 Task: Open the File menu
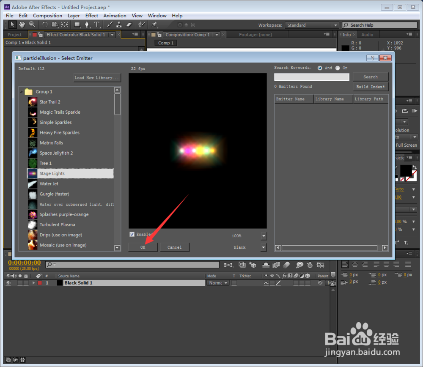click(9, 16)
